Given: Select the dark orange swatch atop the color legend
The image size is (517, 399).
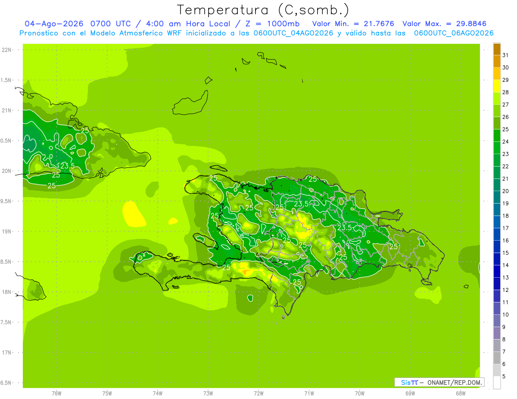Looking at the screenshot, I should click(497, 49).
